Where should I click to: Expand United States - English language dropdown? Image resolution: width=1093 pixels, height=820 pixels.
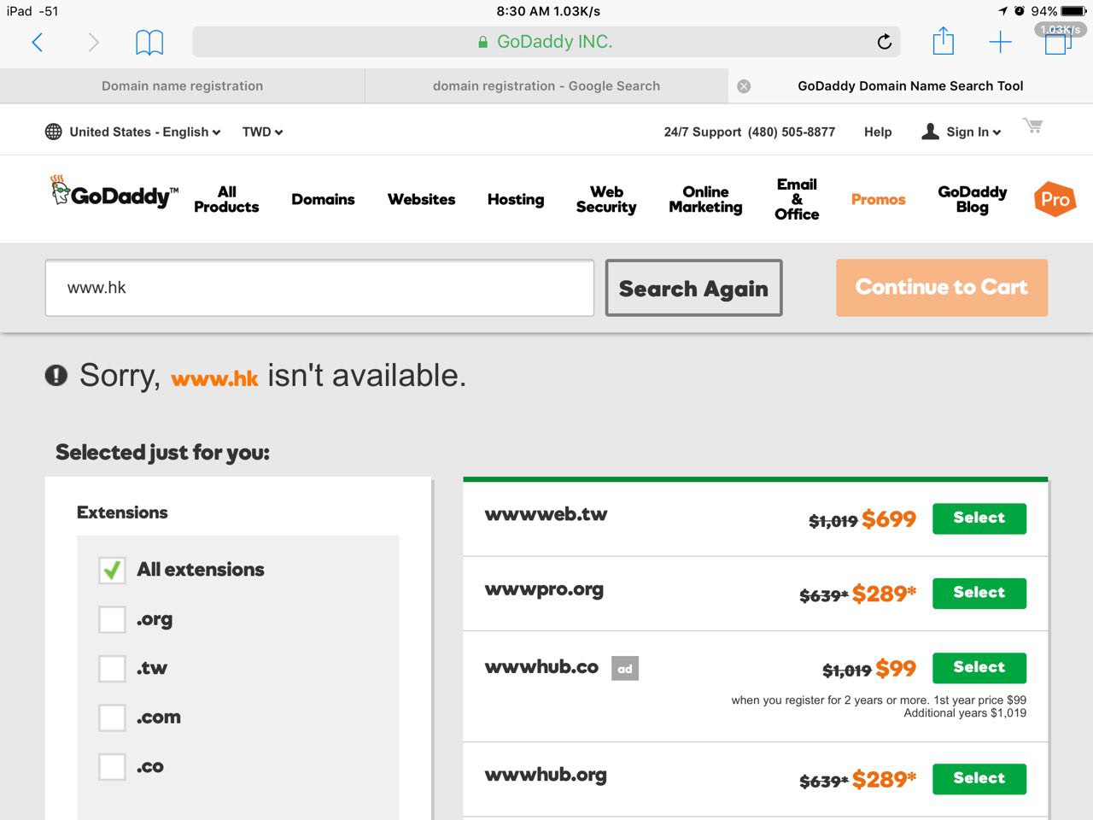point(145,132)
